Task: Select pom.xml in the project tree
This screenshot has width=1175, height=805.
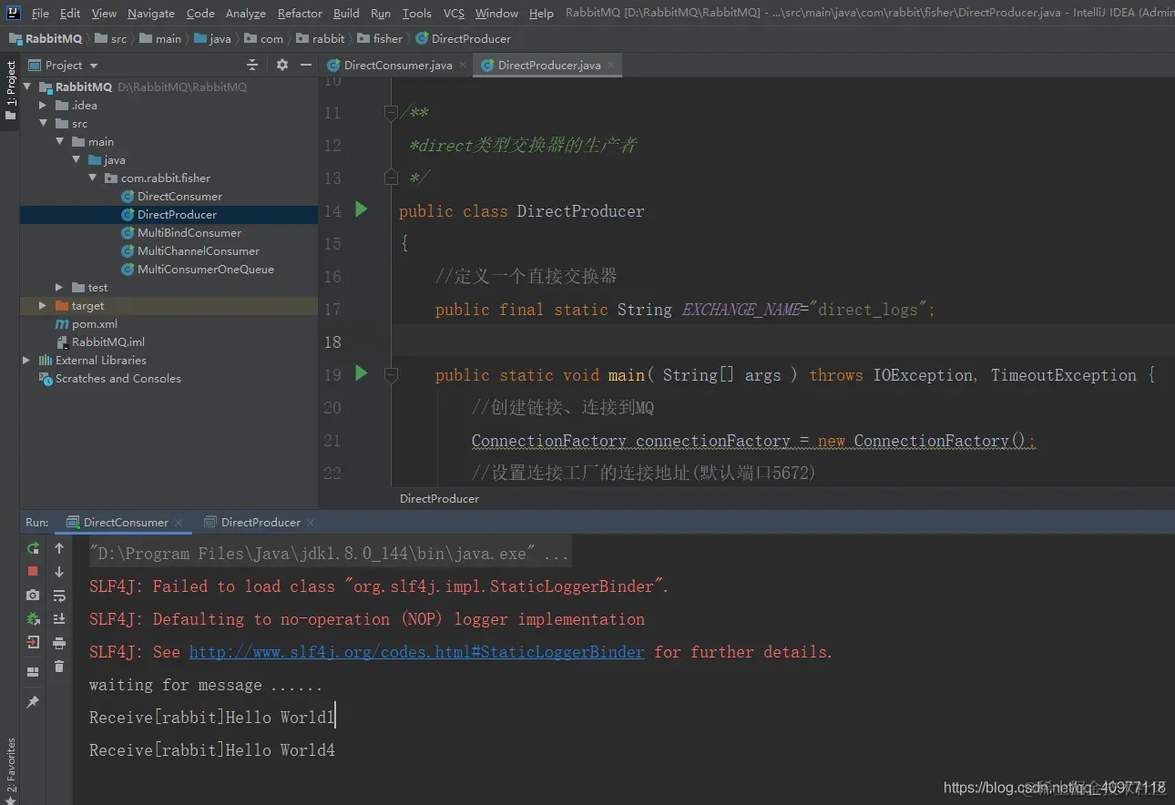Action: click(x=95, y=323)
